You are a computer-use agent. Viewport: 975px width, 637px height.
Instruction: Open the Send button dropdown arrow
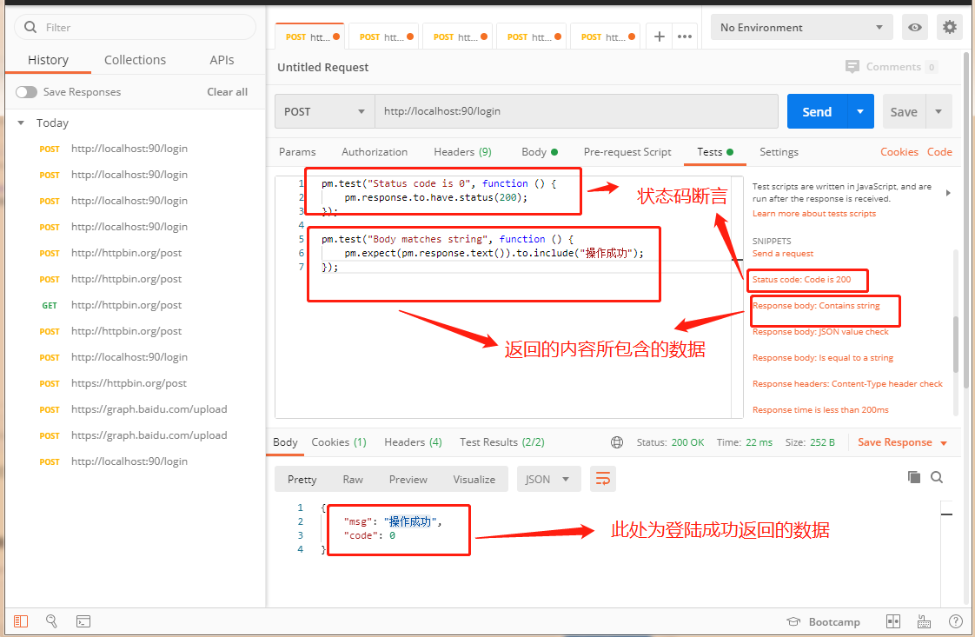coord(860,111)
